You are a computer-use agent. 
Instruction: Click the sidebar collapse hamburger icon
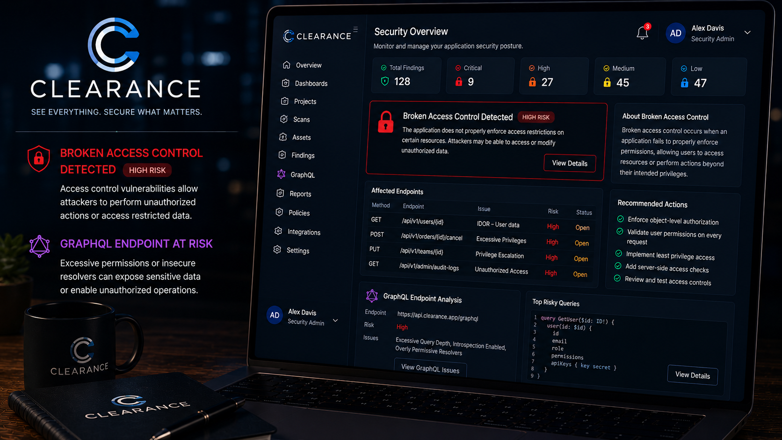[x=355, y=29]
